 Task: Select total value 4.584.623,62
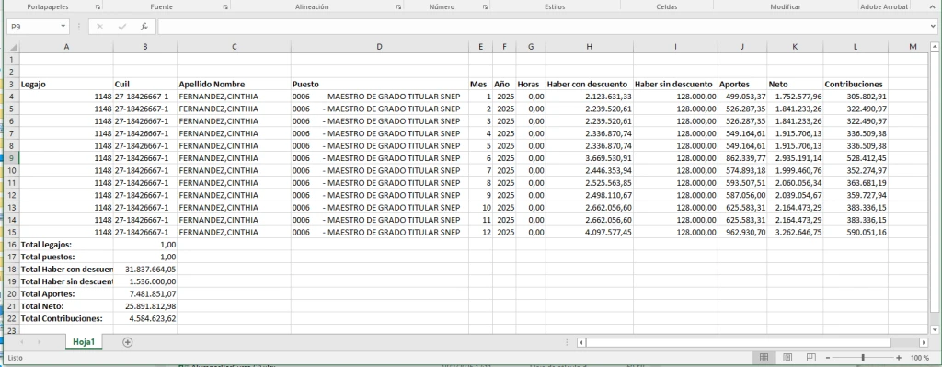pos(144,318)
